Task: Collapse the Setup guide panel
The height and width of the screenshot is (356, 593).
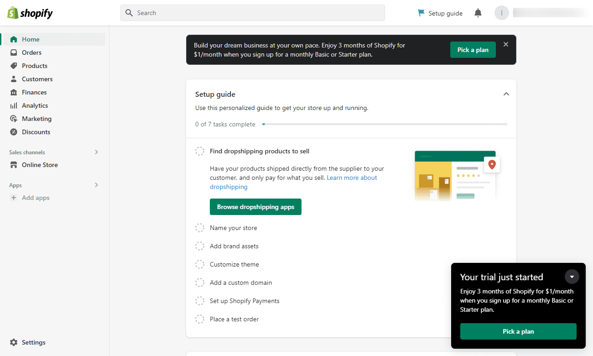Action: [506, 94]
